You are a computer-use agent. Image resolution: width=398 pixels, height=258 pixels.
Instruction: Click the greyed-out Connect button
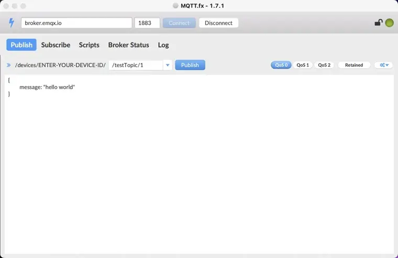(179, 23)
